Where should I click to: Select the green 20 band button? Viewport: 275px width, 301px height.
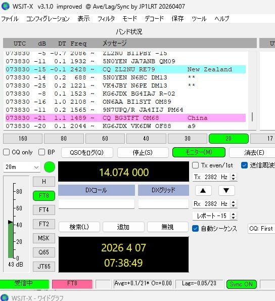(x=228, y=139)
